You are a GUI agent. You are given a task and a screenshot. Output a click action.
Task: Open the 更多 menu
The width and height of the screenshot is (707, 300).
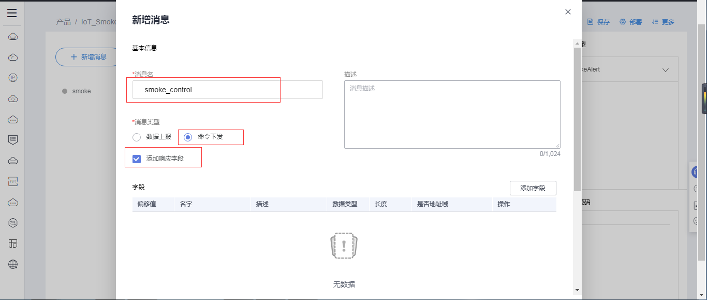click(x=663, y=22)
